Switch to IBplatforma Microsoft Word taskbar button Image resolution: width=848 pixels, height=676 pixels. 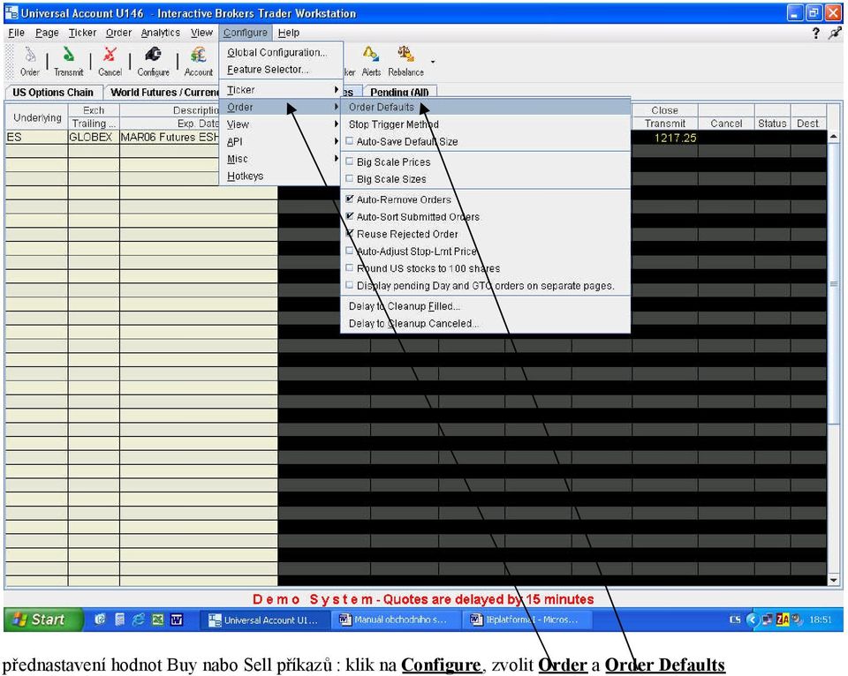pyautogui.click(x=527, y=620)
